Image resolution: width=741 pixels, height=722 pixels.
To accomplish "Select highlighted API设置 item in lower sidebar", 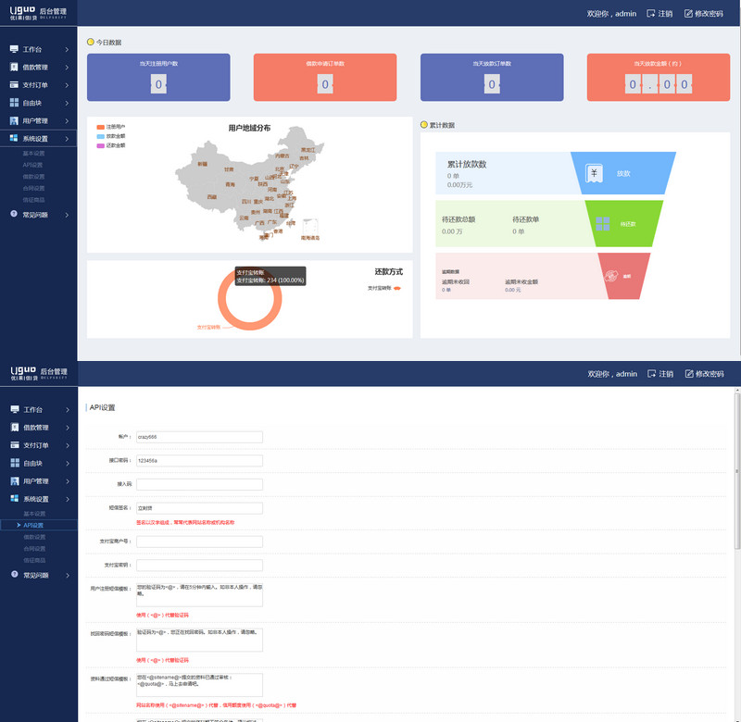I will pyautogui.click(x=39, y=525).
